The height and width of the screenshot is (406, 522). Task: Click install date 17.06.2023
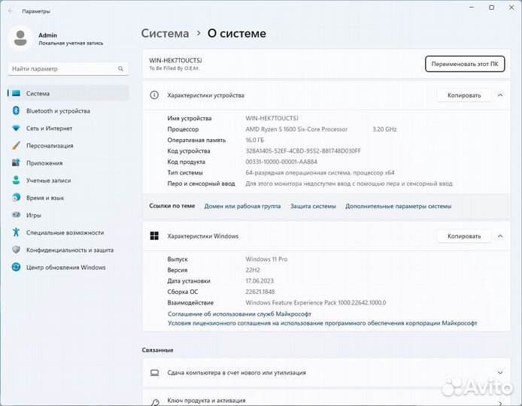(x=259, y=281)
